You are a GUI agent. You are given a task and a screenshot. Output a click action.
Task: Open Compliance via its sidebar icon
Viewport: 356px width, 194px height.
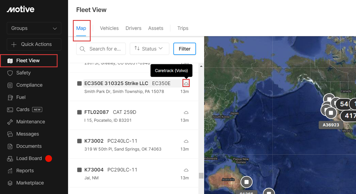[x=10, y=85]
